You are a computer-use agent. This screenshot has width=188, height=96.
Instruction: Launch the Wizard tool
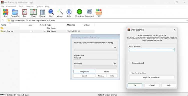(x=60, y=13)
